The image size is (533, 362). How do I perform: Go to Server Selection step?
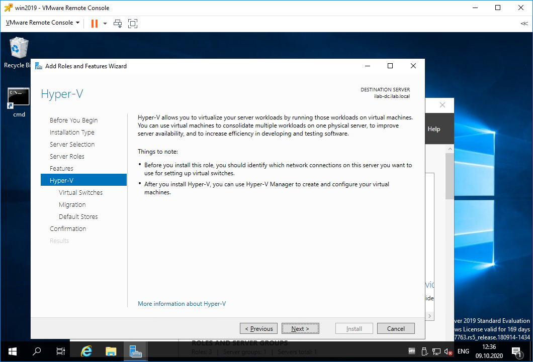coord(72,145)
